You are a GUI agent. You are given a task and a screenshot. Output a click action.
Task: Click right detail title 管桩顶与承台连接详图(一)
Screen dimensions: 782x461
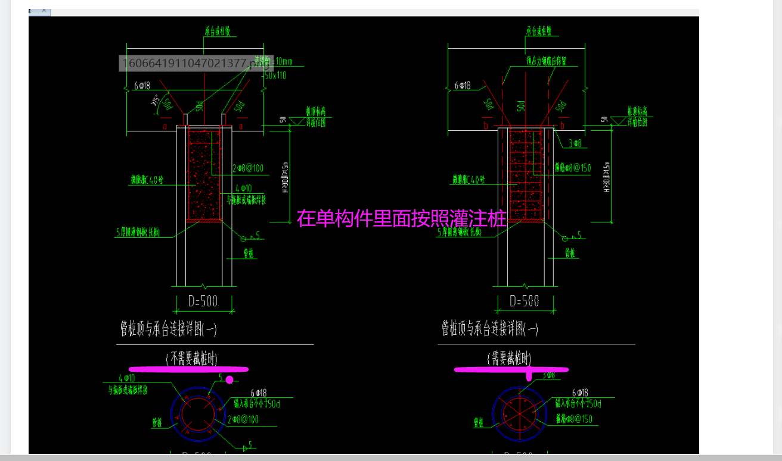(x=489, y=328)
